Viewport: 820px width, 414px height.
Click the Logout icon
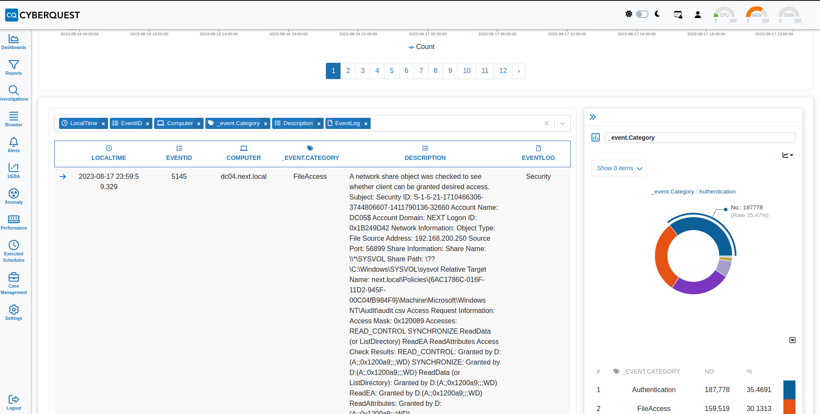(x=14, y=400)
